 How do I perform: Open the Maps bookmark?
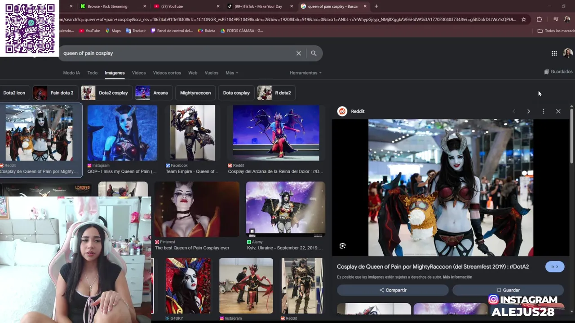(113, 31)
